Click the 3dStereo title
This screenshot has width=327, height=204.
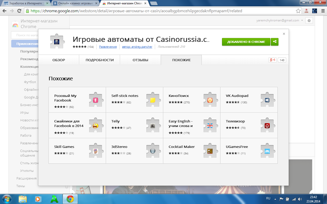[119, 147]
